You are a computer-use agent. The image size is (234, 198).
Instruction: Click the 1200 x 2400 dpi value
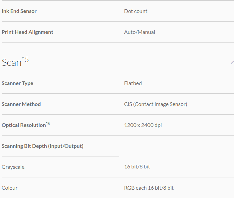tap(143, 125)
